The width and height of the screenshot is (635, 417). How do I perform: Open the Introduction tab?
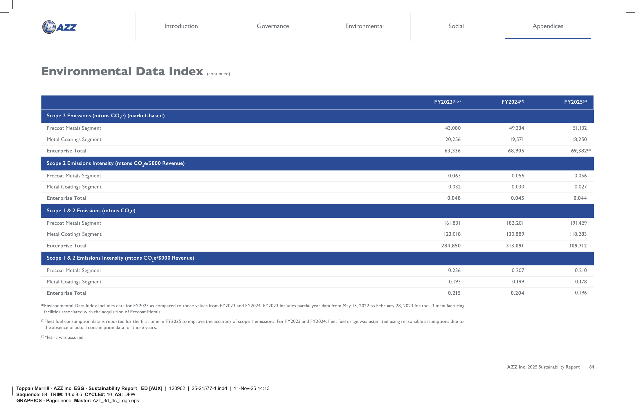coord(181,26)
